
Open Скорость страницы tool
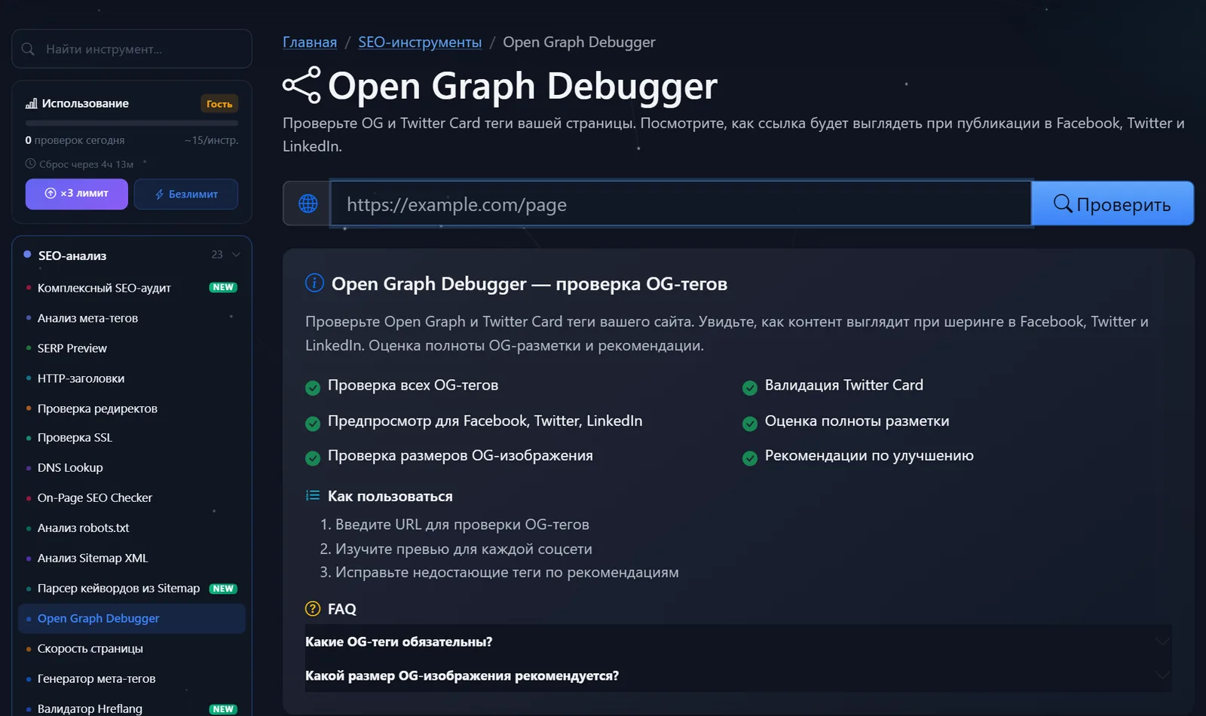(x=132, y=648)
